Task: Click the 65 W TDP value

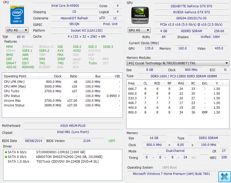Action: click(21, 37)
